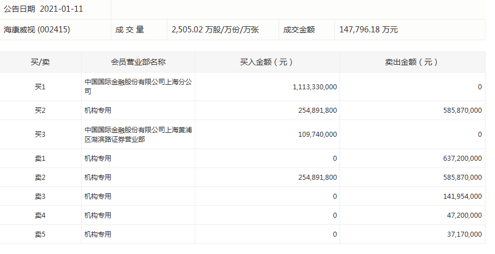Select 机构专用 in row 买2

pyautogui.click(x=98, y=111)
